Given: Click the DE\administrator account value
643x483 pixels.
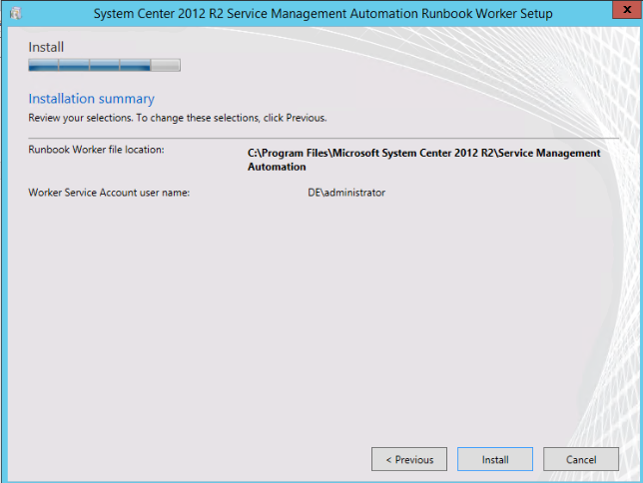Looking at the screenshot, I should pyautogui.click(x=345, y=193).
